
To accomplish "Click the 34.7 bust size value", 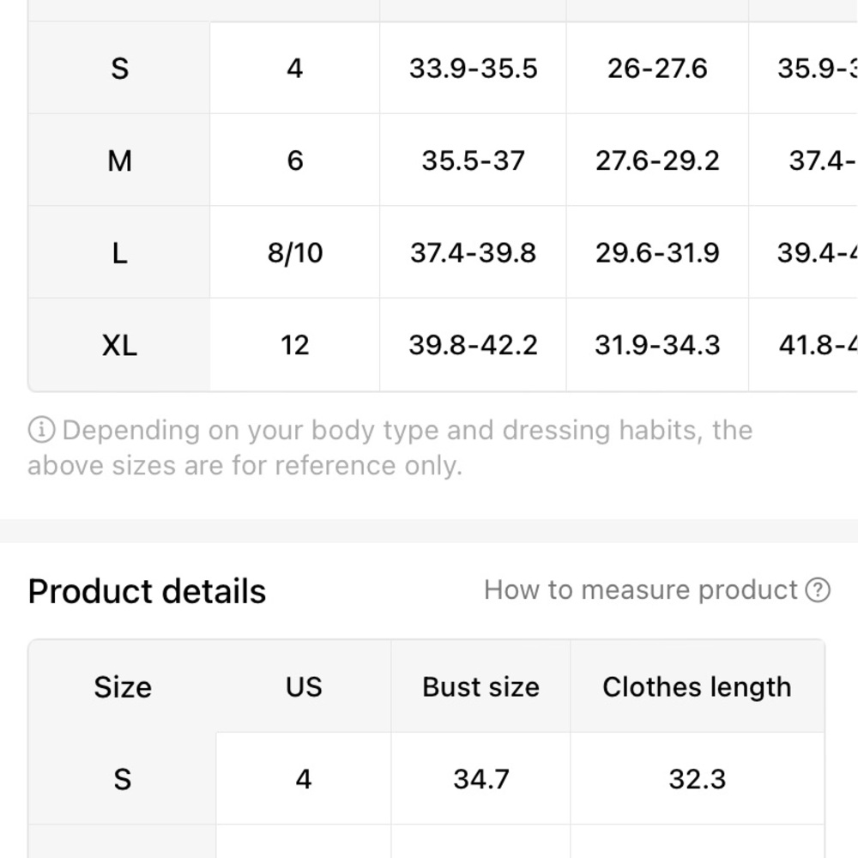I will pyautogui.click(x=481, y=778).
